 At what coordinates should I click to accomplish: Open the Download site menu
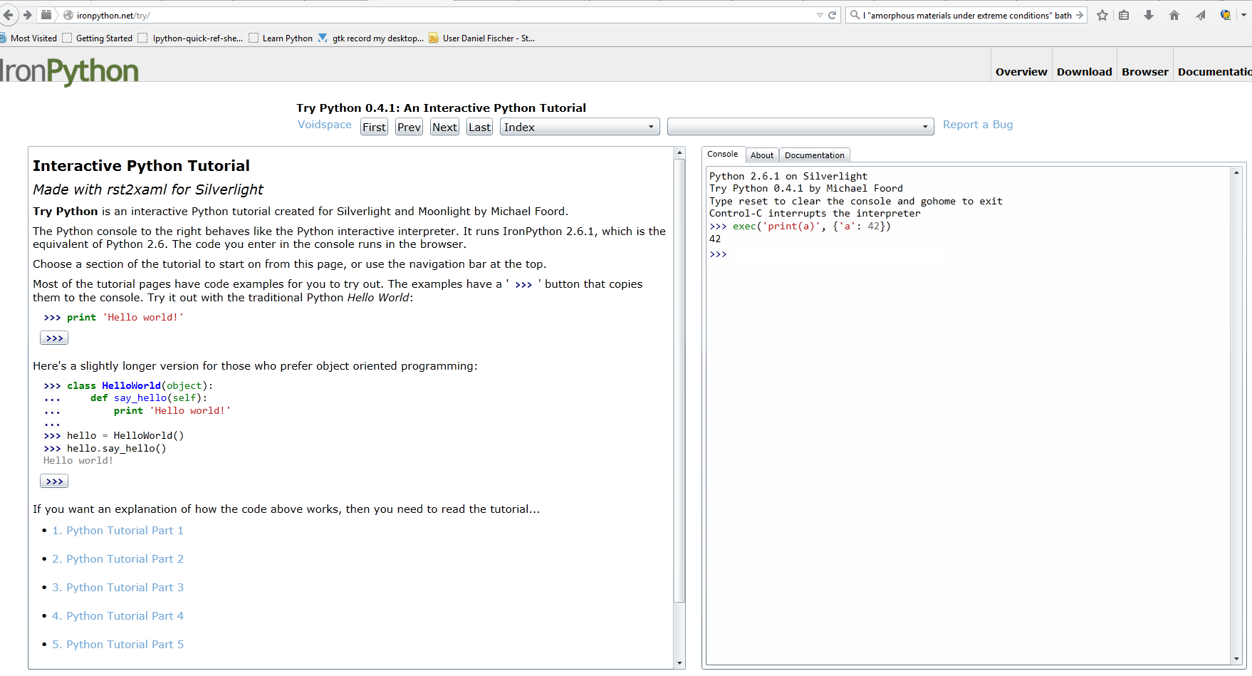coord(1084,72)
